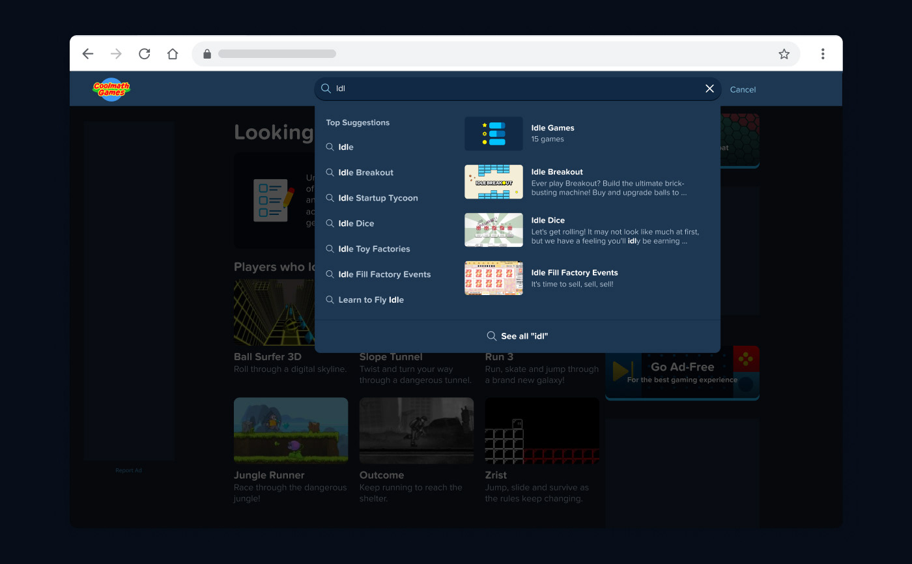Click the padlock icon in address bar

point(207,54)
